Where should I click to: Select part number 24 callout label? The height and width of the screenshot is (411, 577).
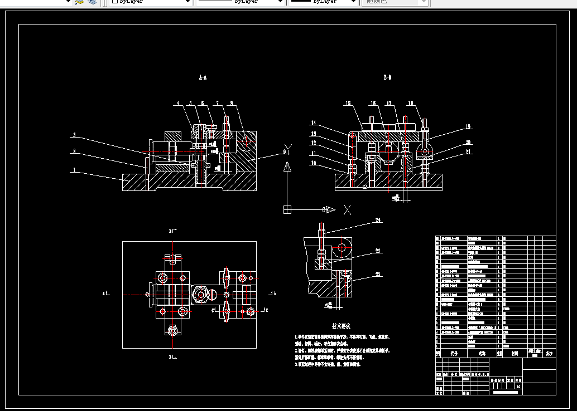pyautogui.click(x=378, y=221)
